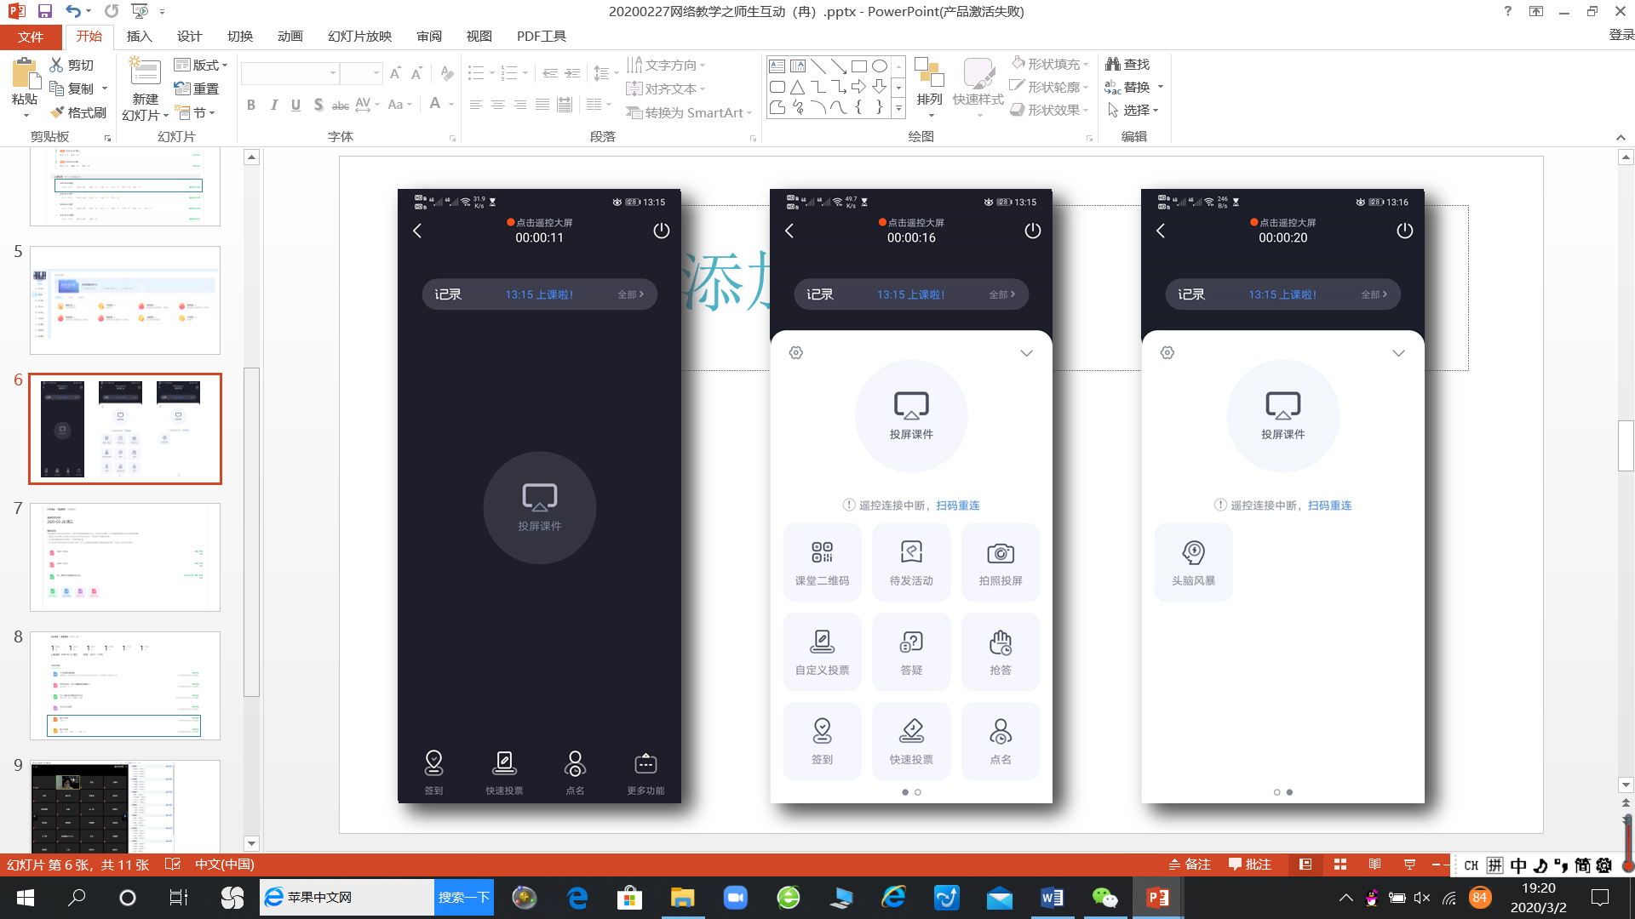Open the Select (选择) dropdown
Image resolution: width=1635 pixels, height=919 pixels.
click(x=1133, y=110)
